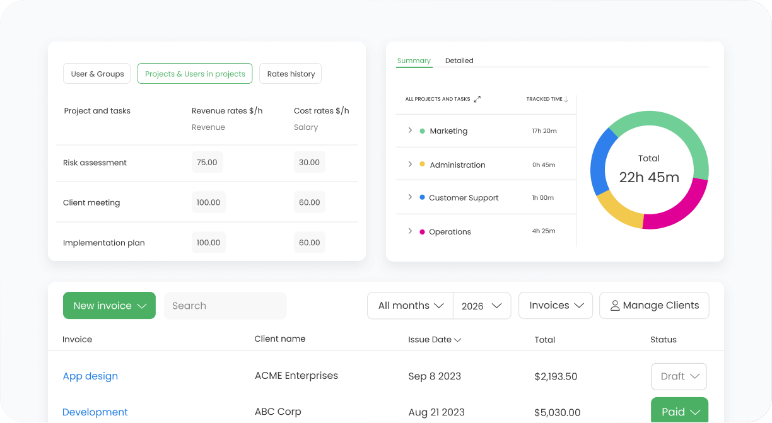Open the All months dropdown
The image size is (772, 423).
[411, 306]
